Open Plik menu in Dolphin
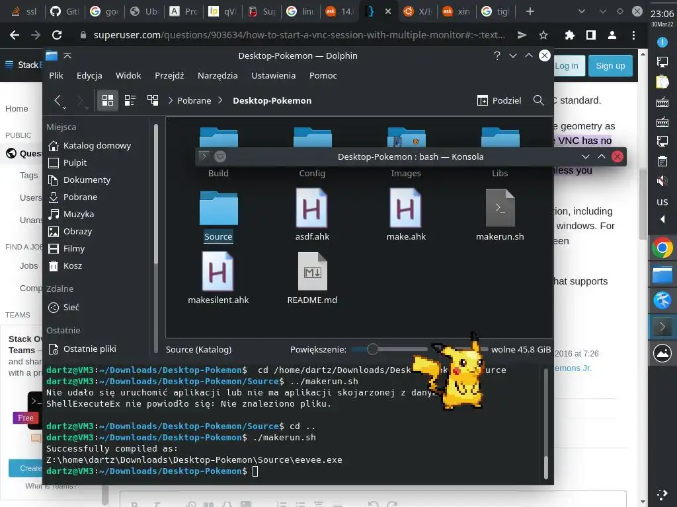This screenshot has height=507, width=677. [56, 75]
